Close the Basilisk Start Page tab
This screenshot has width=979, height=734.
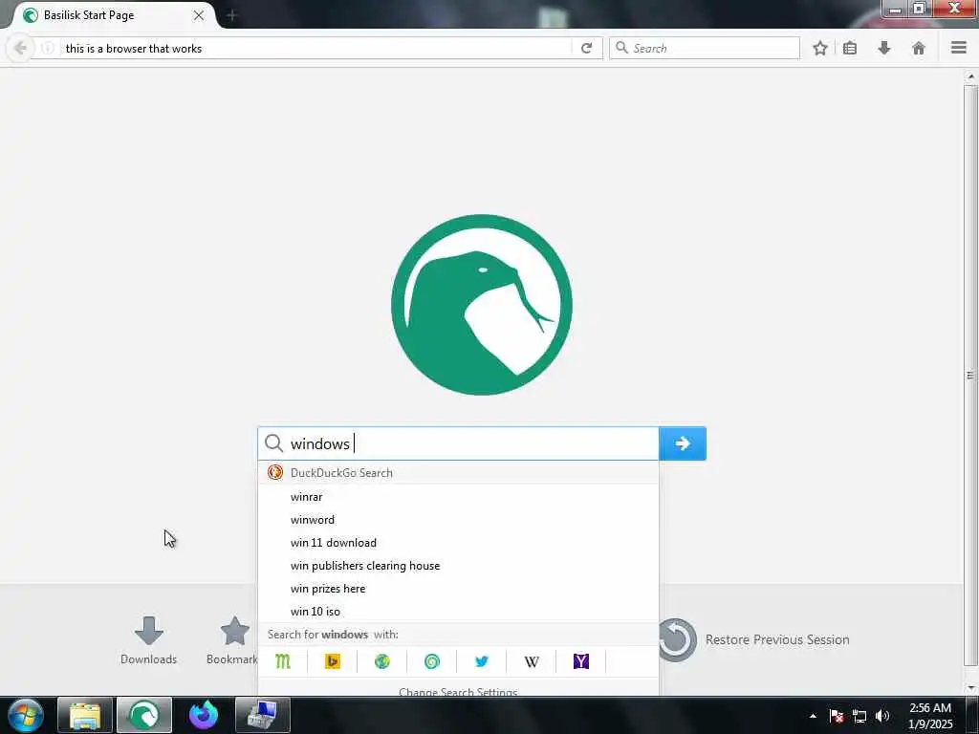pos(199,15)
